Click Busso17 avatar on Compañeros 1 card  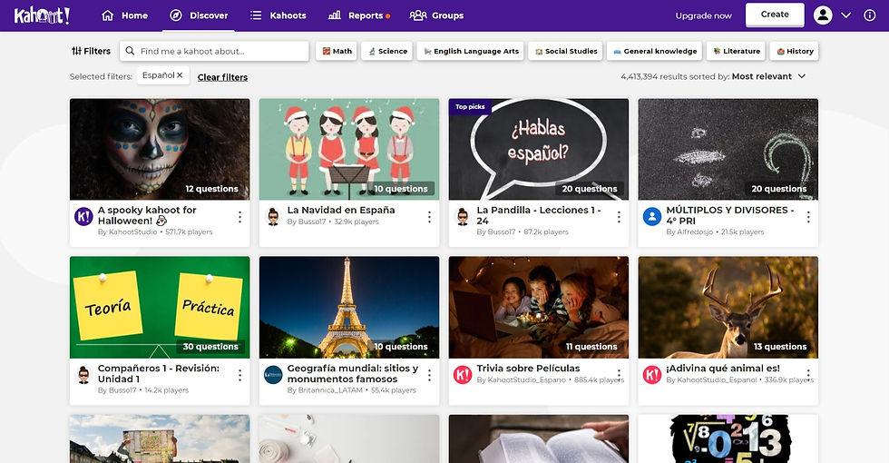pos(83,375)
